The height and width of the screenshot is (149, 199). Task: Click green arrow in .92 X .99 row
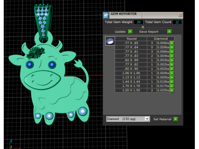[172, 60]
